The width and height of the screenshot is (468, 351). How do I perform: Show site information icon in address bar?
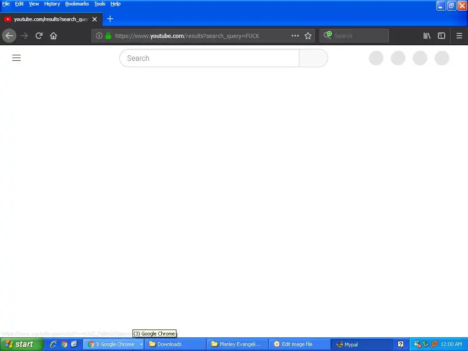point(99,36)
